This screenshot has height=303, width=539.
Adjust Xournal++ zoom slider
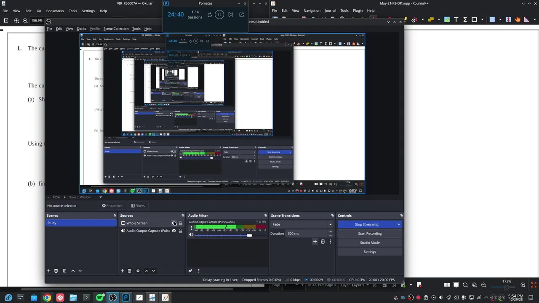(507, 287)
